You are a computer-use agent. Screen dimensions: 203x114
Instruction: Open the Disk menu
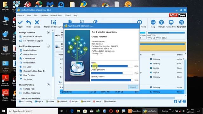coord(36,15)
